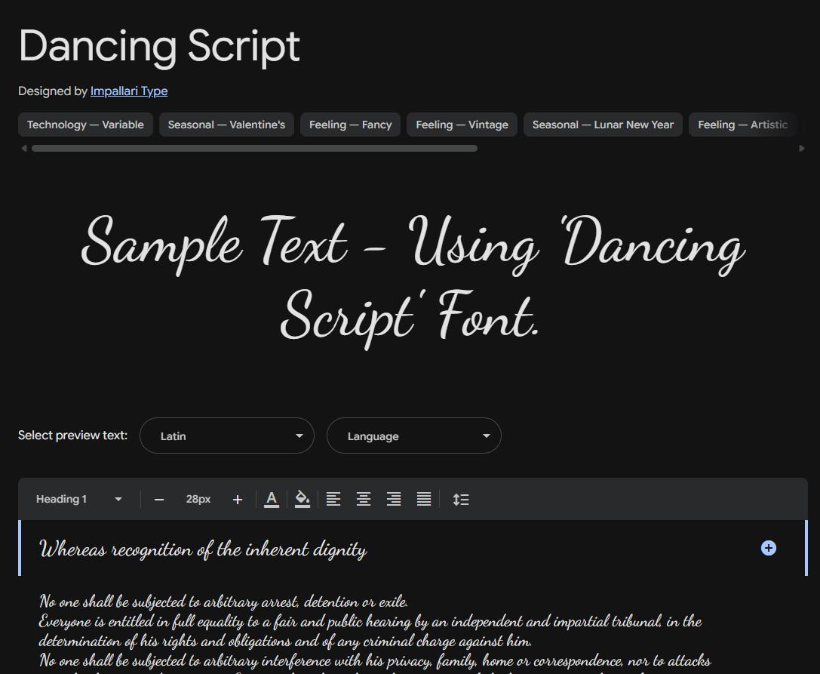Screen dimensions: 820x674
Task: Click the 'Everyone is entitled in full equality' line
Action: coord(370,622)
